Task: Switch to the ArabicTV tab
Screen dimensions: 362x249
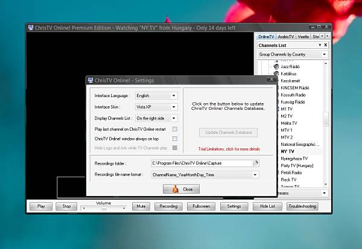Action: (286, 36)
